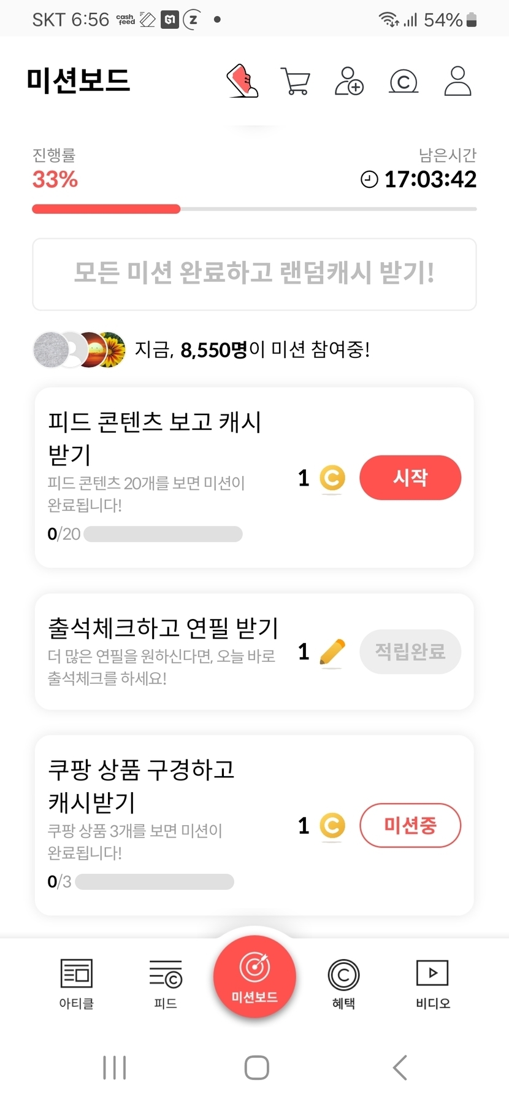509x1104 pixels.
Task: Tap the clock icon beside remaining time
Action: click(369, 179)
